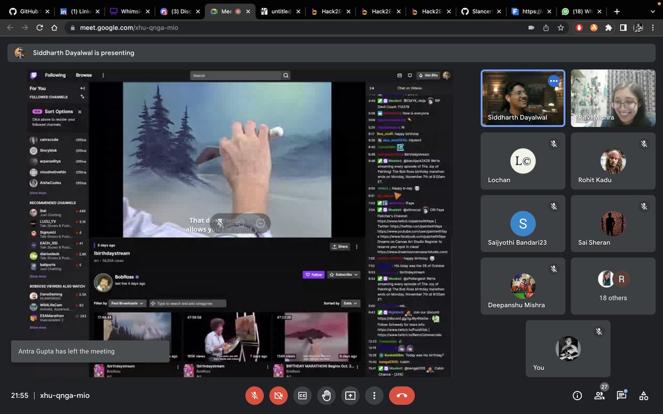Click the Share button under video
The width and height of the screenshot is (663, 414).
point(340,247)
